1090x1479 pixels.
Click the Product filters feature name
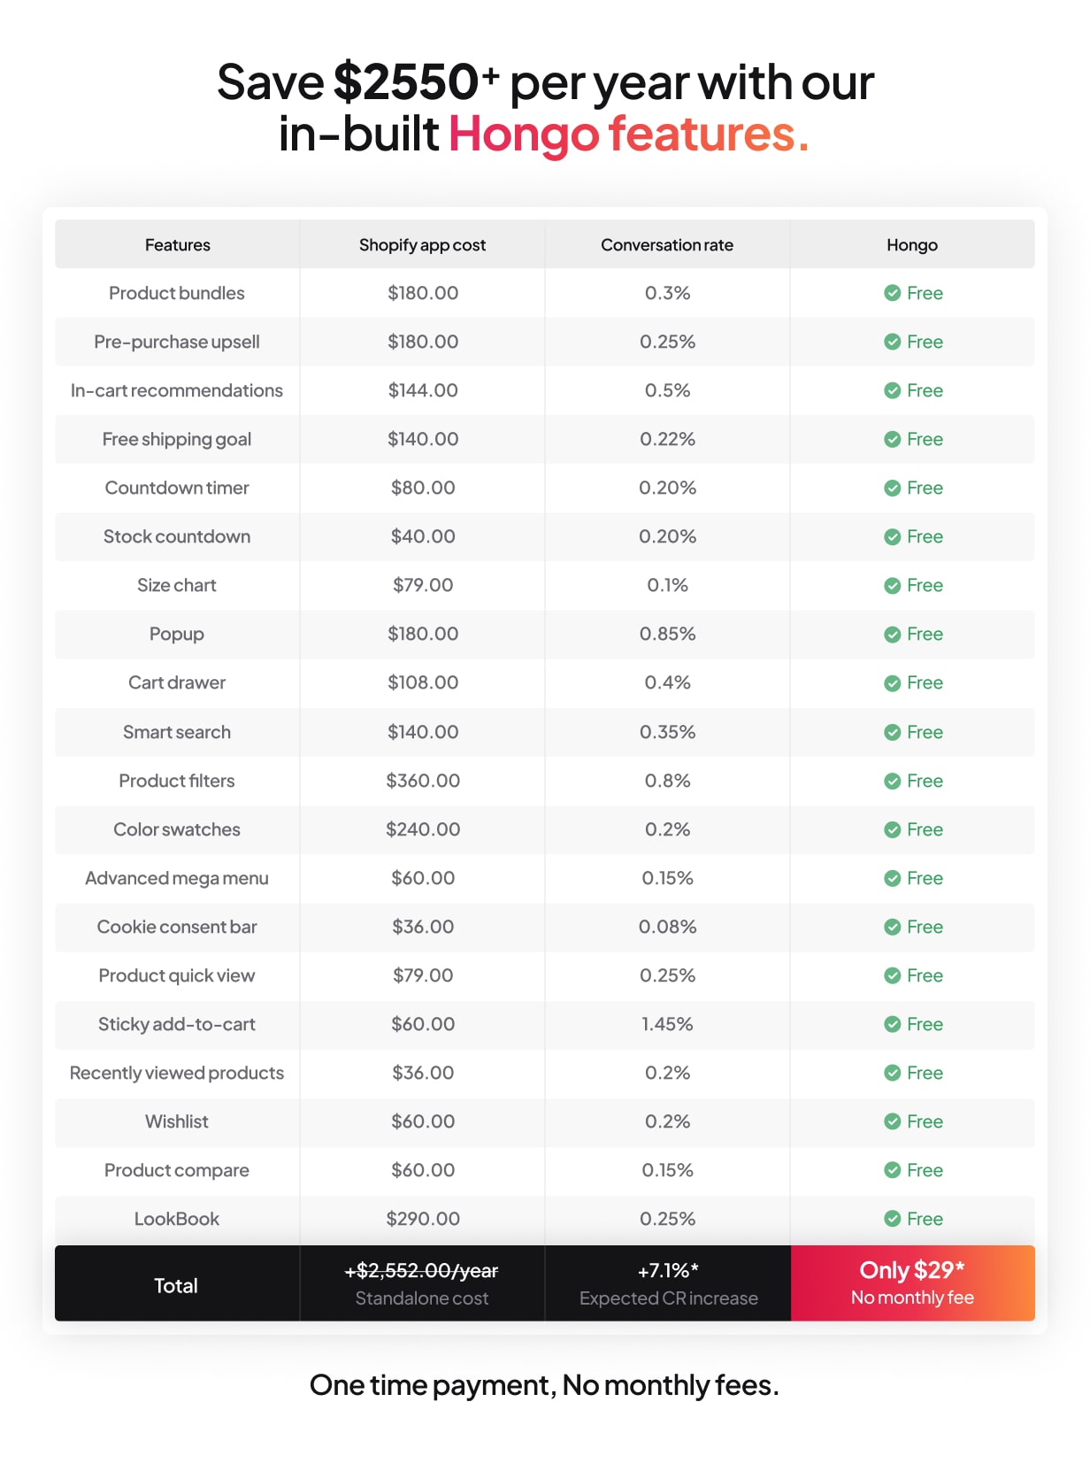point(177,781)
